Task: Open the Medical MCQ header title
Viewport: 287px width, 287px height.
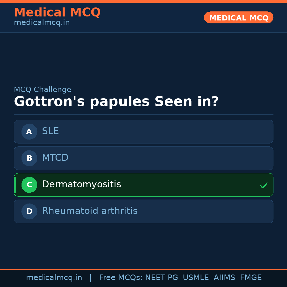Action: pyautogui.click(x=57, y=12)
